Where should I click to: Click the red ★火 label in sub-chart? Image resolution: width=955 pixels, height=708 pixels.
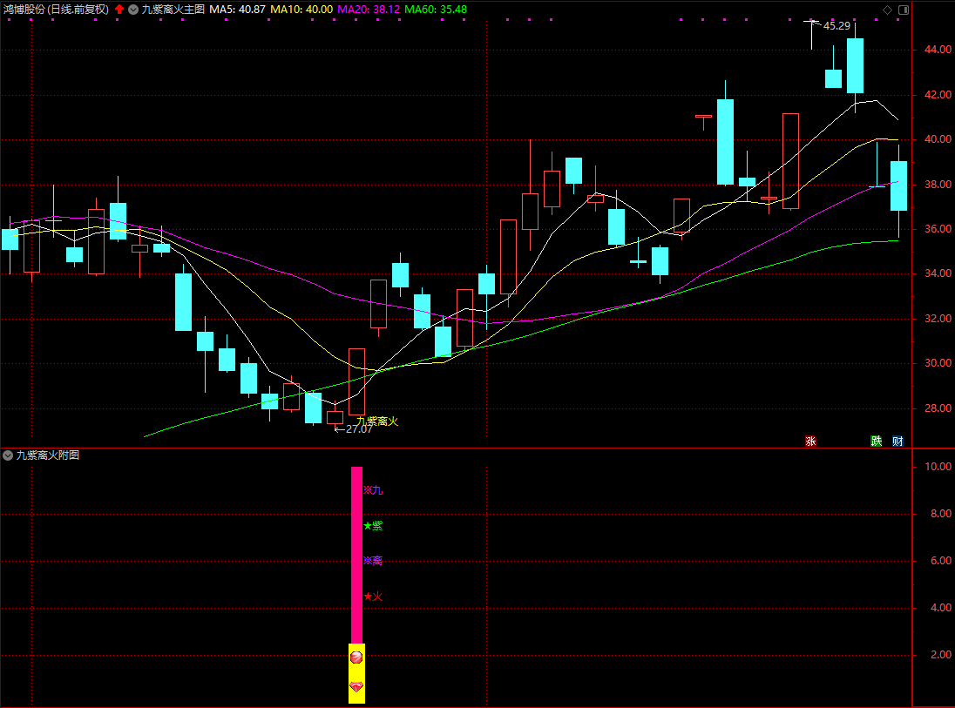tap(373, 597)
